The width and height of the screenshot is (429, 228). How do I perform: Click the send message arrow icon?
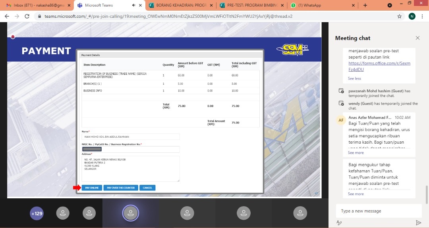418,223
